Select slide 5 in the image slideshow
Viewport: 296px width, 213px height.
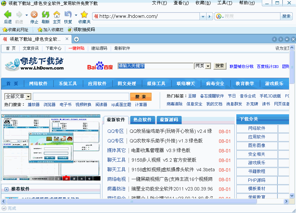[x=89, y=179]
